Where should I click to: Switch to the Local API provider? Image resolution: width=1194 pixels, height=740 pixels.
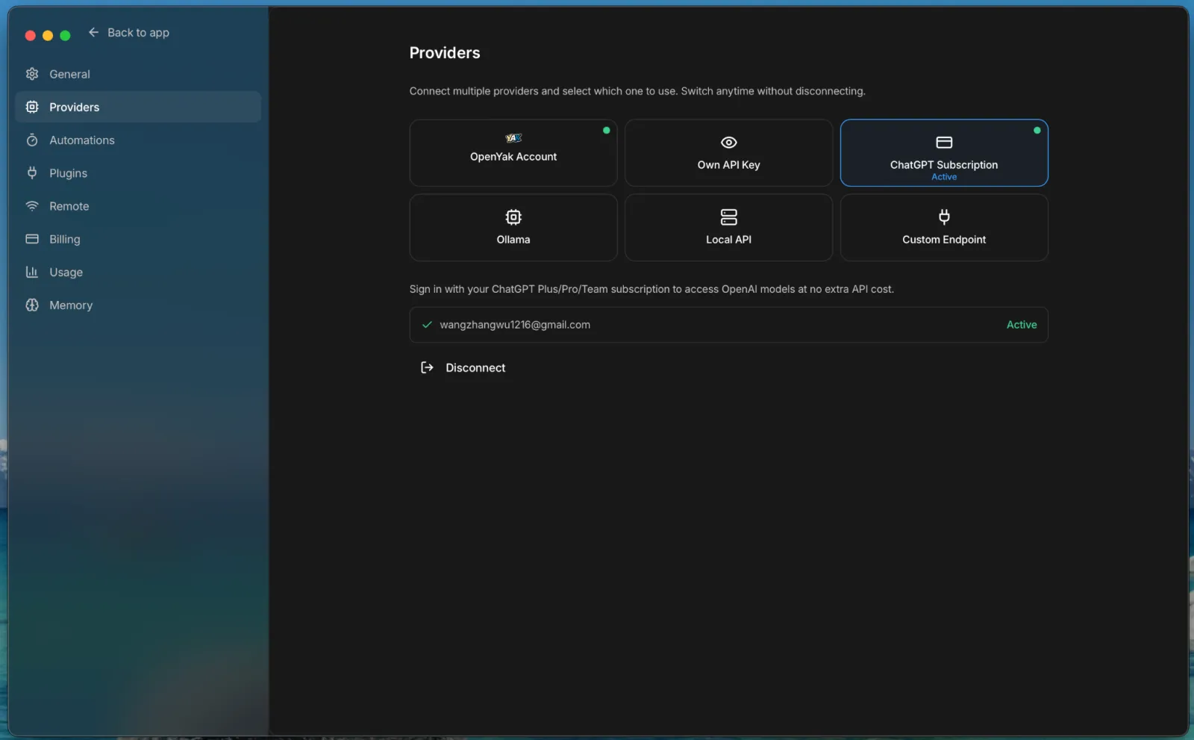pyautogui.click(x=728, y=227)
